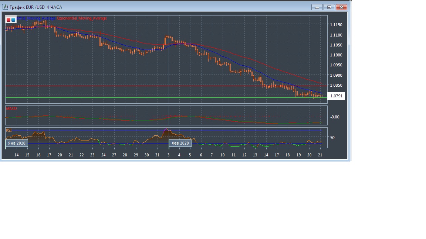Viewport: 426px width, 239px height.
Task: Close the EUR/USD chart window
Action: click(x=342, y=7)
